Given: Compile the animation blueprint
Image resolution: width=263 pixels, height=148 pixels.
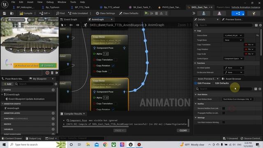Looking at the screenshot, I should pos(26,13).
